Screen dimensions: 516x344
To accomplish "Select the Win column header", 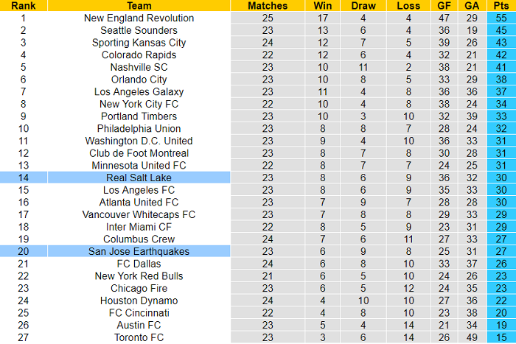I will click(x=322, y=5).
